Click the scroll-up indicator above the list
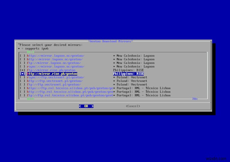The image size is (230, 162). (31, 52)
